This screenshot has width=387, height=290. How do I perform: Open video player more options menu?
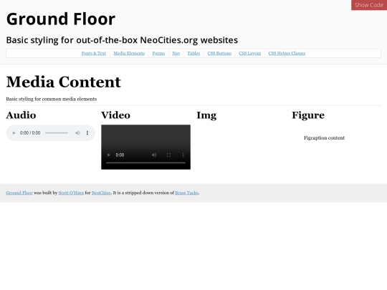[183, 155]
